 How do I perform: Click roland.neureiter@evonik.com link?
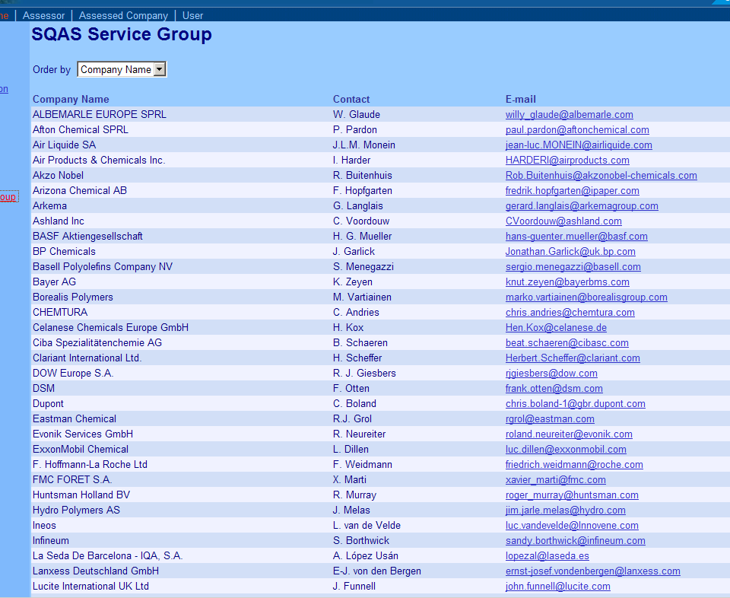pyautogui.click(x=569, y=434)
